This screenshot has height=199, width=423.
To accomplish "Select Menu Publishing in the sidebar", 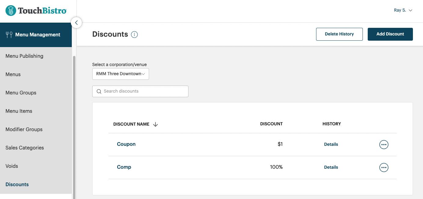I will click(24, 56).
